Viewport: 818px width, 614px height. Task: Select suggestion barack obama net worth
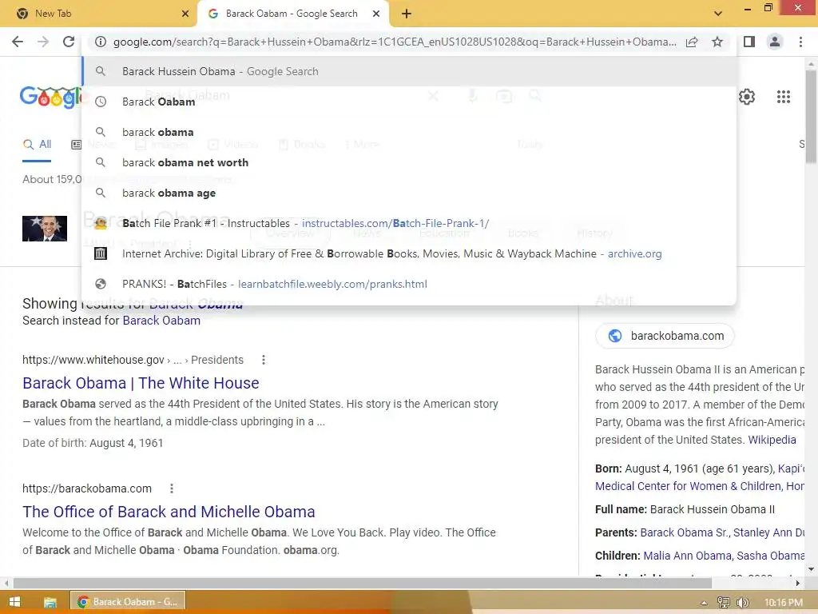tap(410, 162)
